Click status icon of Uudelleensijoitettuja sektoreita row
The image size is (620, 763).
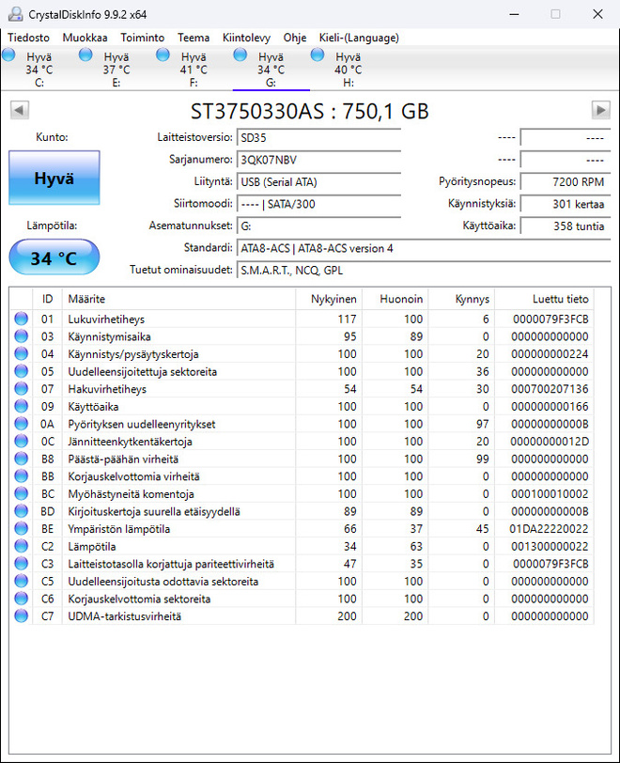coord(22,371)
